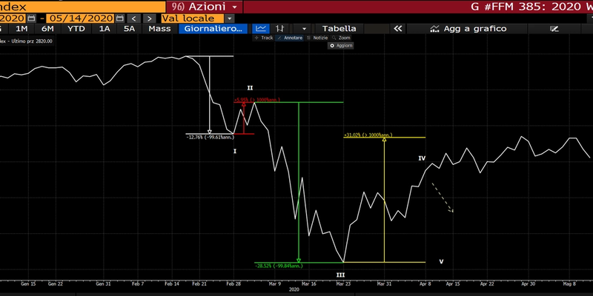
Task: Switch to the YTD range
Action: point(76,29)
